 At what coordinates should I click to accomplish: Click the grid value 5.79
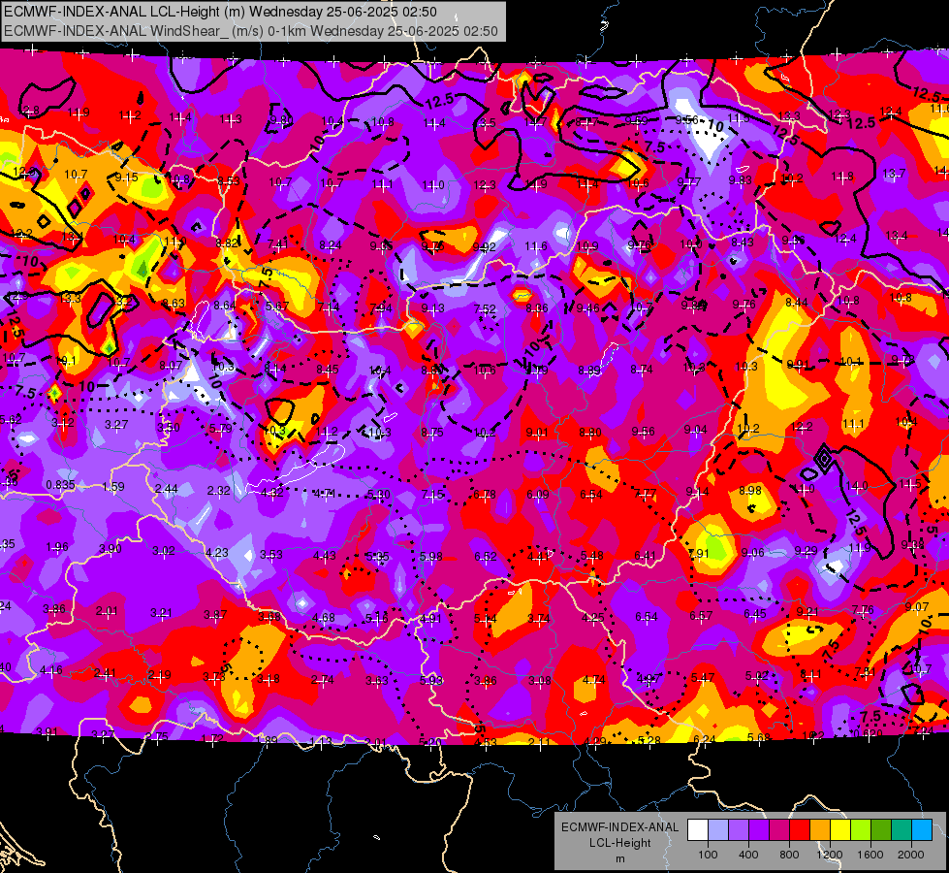(x=221, y=429)
